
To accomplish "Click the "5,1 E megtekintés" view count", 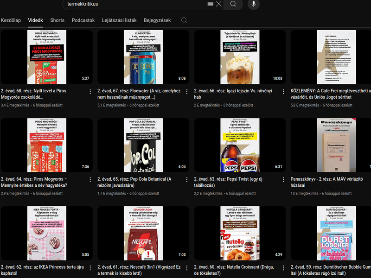I will (112, 105).
